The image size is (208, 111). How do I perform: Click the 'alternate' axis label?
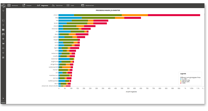pos(56,78)
